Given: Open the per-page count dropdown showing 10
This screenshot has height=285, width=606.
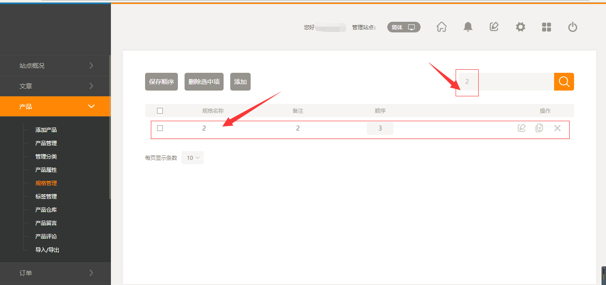Looking at the screenshot, I should pyautogui.click(x=193, y=158).
